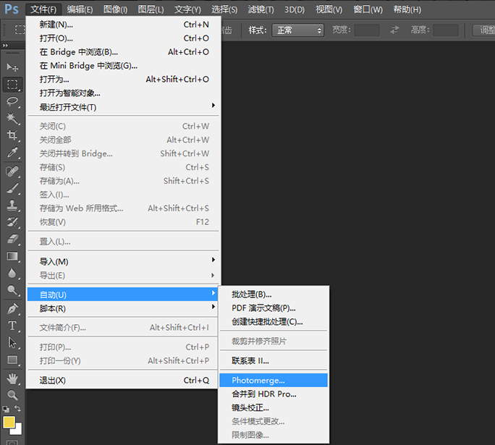Expand the 导入(M) submenu
The height and width of the screenshot is (445, 495).
123,261
